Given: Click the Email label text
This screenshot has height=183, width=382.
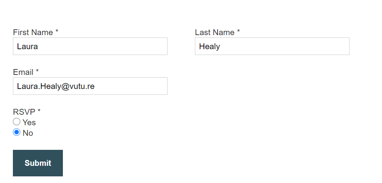Looking at the screenshot, I should coord(23,72).
